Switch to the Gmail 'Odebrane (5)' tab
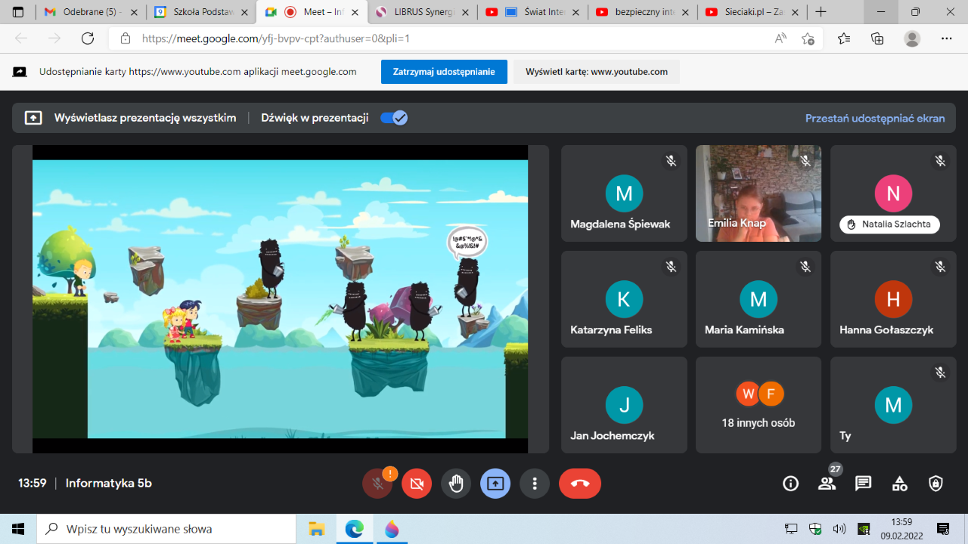Viewport: 968px width, 544px height. coord(89,12)
